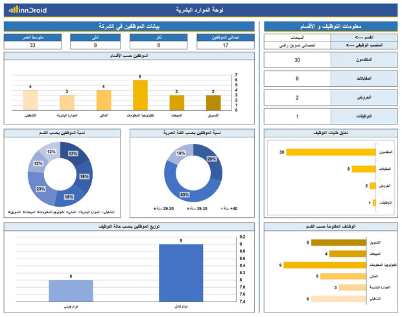
Task: Select the 29% segment of age-group donut
Action: pyautogui.click(x=213, y=160)
